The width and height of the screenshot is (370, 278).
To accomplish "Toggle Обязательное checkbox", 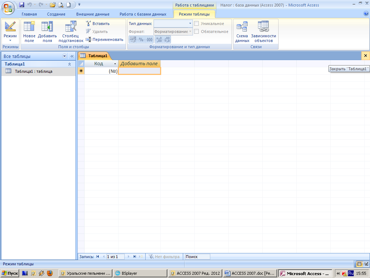I will tap(196, 31).
